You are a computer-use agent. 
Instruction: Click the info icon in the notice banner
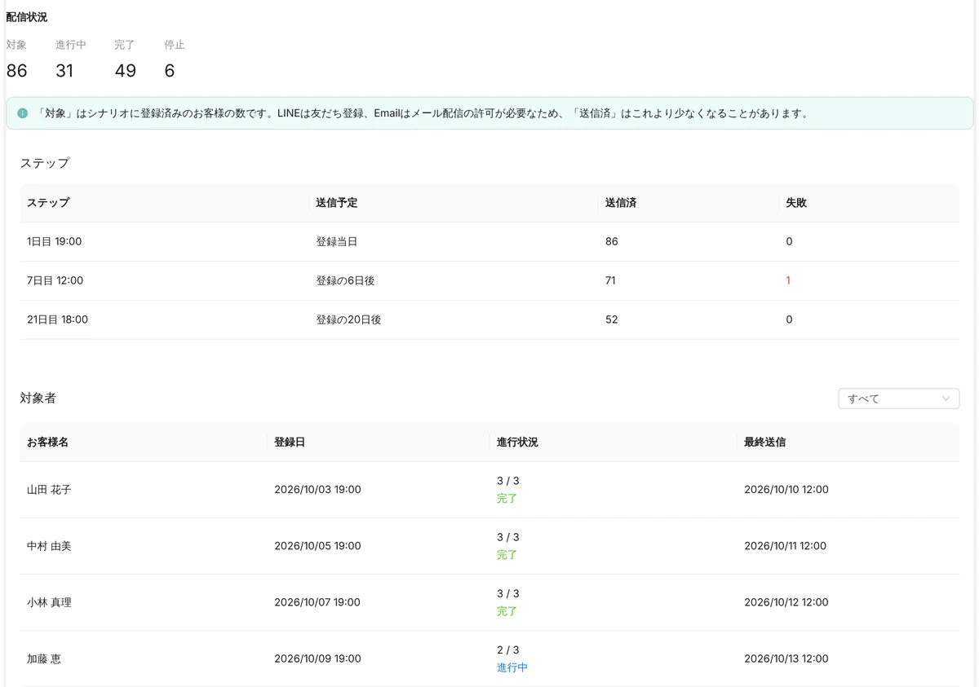click(23, 113)
